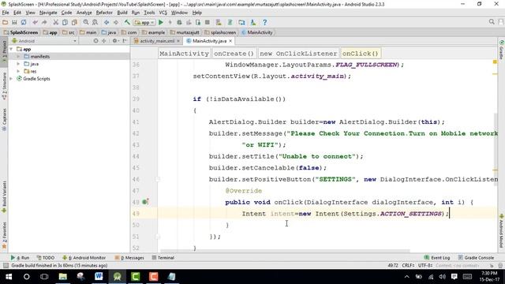Click the Paste toolbar icon
Image resolution: width=505 pixels, height=284 pixels.
[x=74, y=22]
